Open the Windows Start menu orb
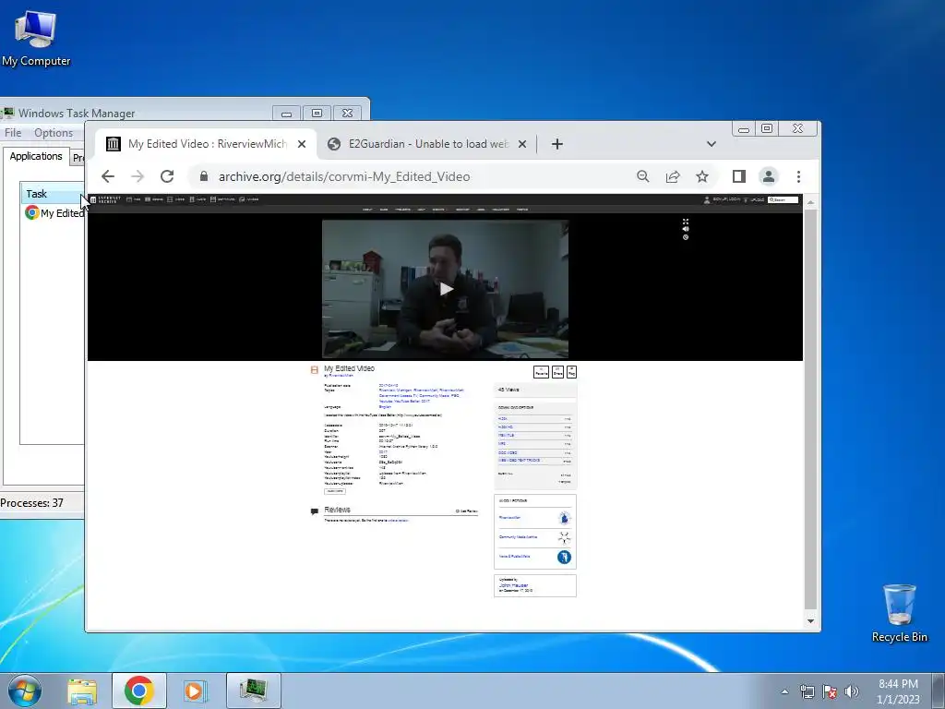 pos(25,691)
